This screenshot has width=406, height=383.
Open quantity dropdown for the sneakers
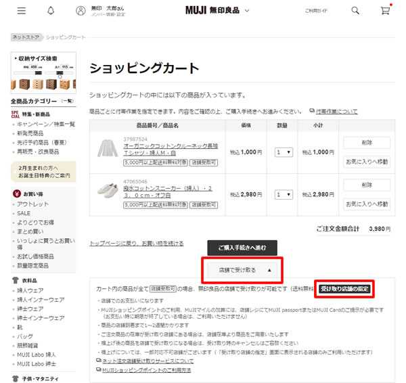283,194
